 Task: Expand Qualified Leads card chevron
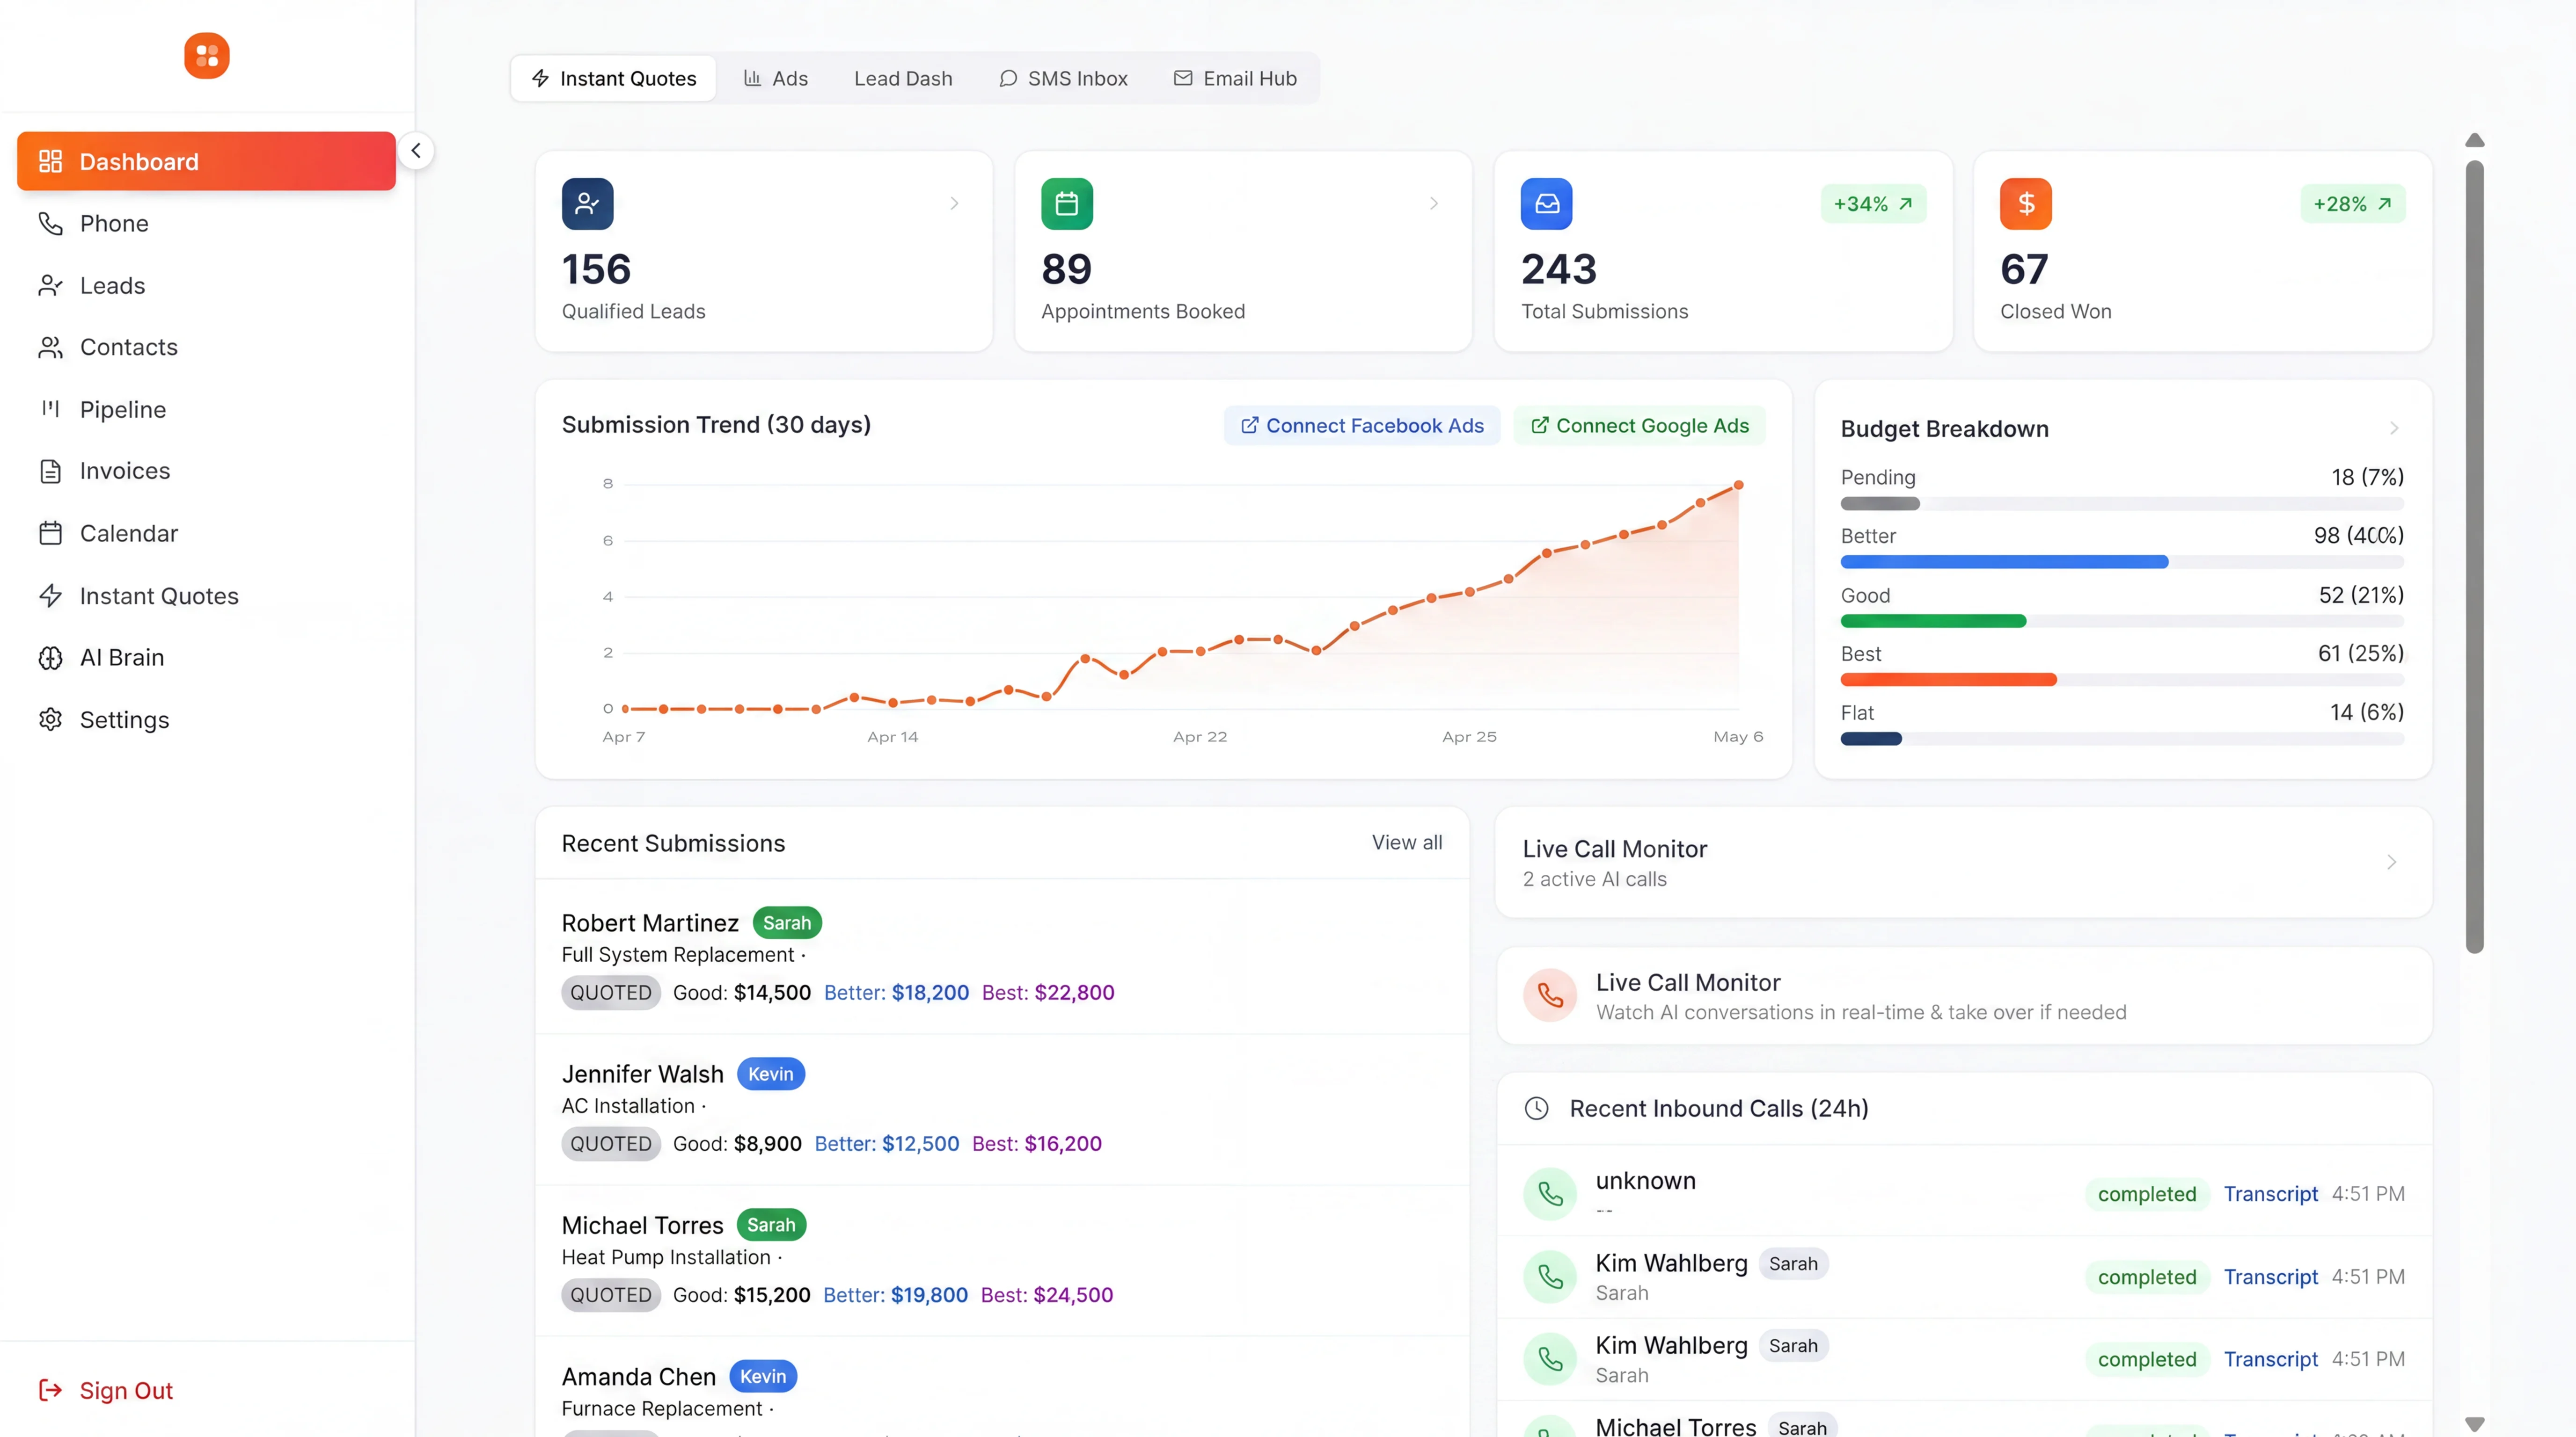[x=954, y=204]
